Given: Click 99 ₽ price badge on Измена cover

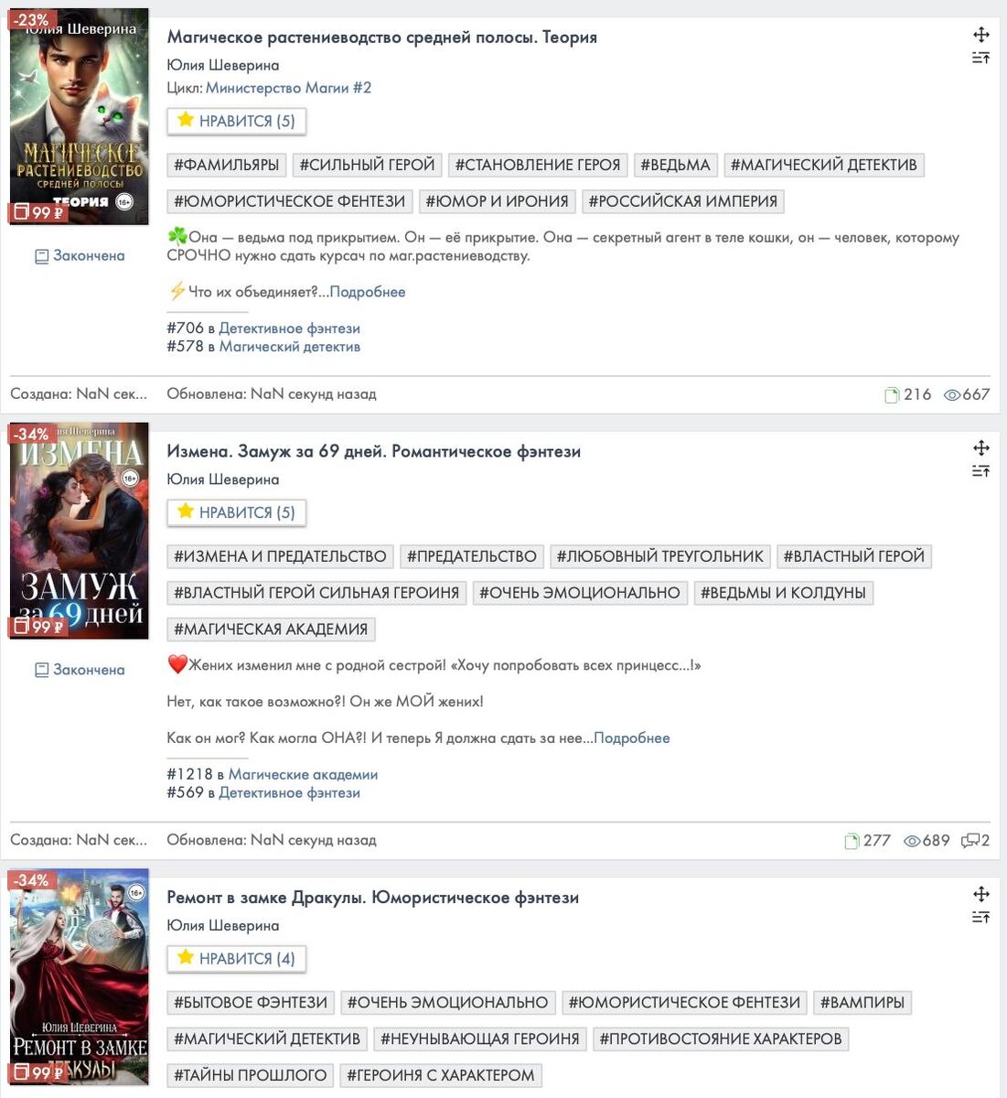Looking at the screenshot, I should coord(37,627).
